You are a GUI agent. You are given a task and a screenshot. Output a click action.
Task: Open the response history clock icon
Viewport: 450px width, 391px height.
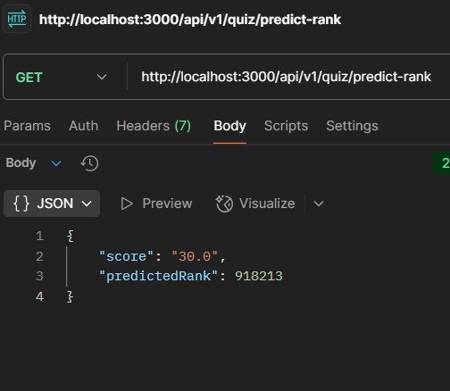[x=89, y=163]
